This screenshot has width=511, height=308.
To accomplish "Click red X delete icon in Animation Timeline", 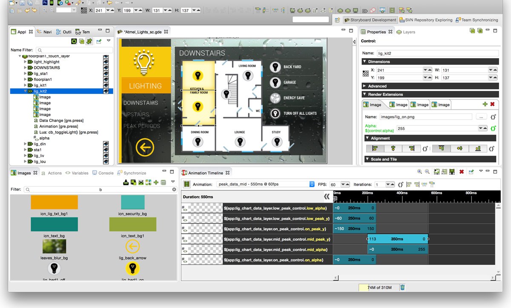I will pyautogui.click(x=461, y=172).
